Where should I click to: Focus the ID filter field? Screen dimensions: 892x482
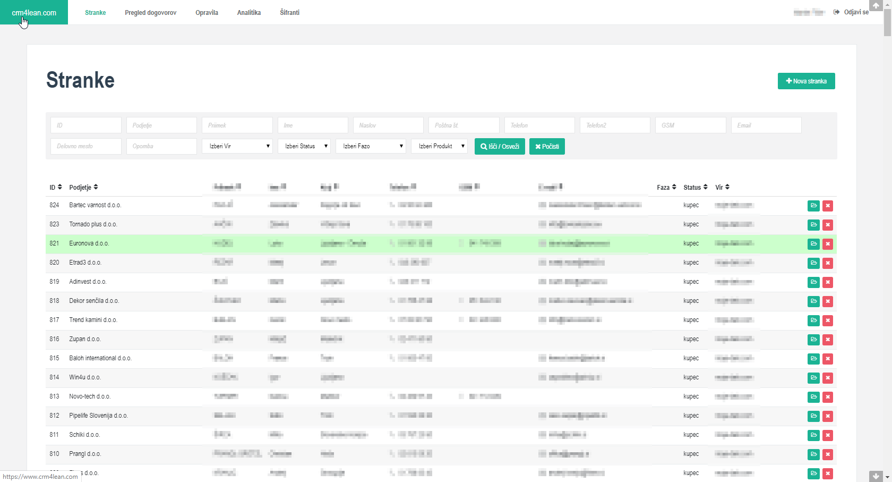[86, 125]
